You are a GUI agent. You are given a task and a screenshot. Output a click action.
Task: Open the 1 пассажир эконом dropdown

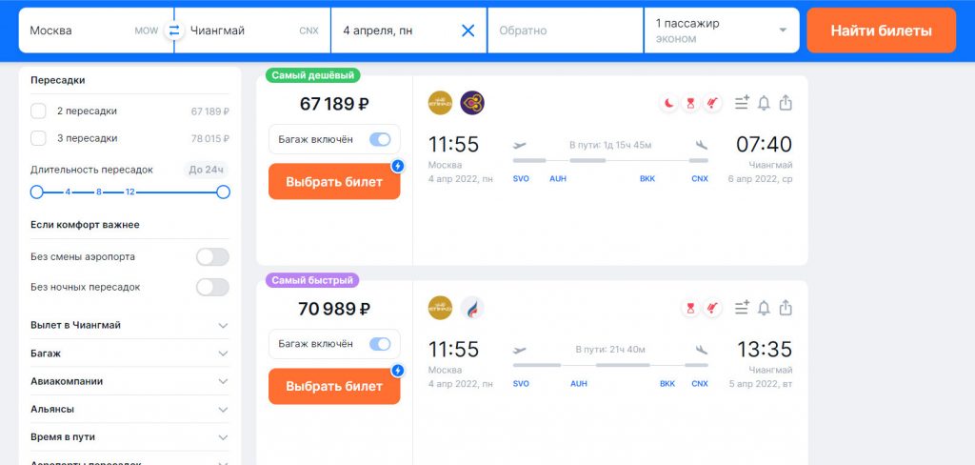pos(722,30)
